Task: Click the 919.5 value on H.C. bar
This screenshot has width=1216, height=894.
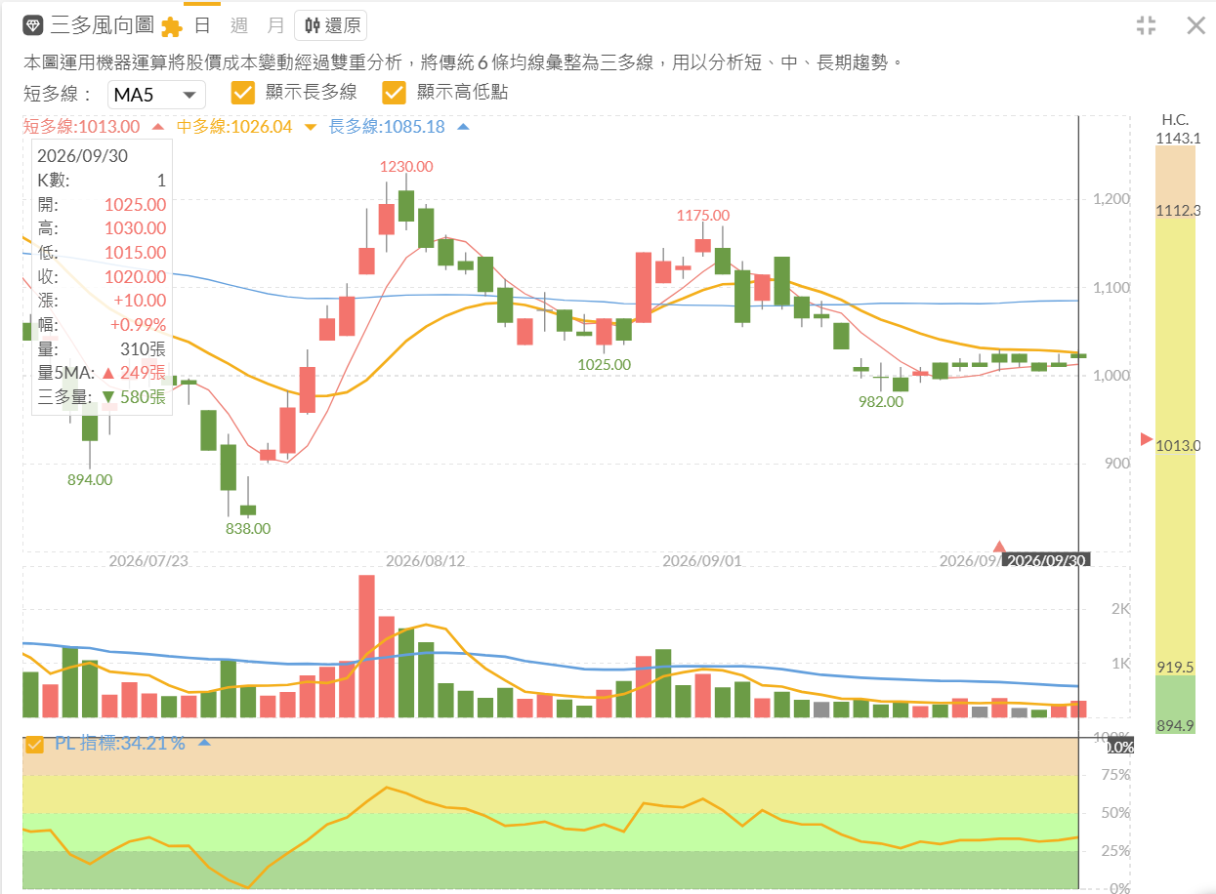Action: (1175, 667)
